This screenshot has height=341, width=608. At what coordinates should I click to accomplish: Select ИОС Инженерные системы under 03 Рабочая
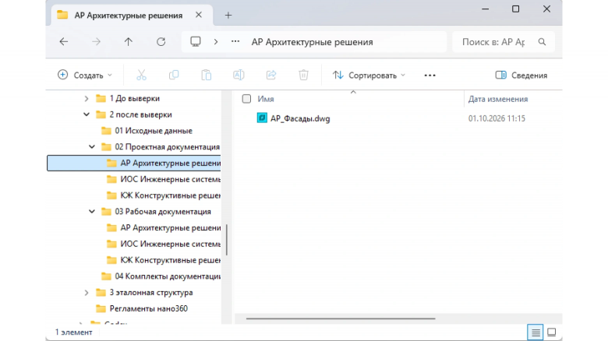pos(170,244)
